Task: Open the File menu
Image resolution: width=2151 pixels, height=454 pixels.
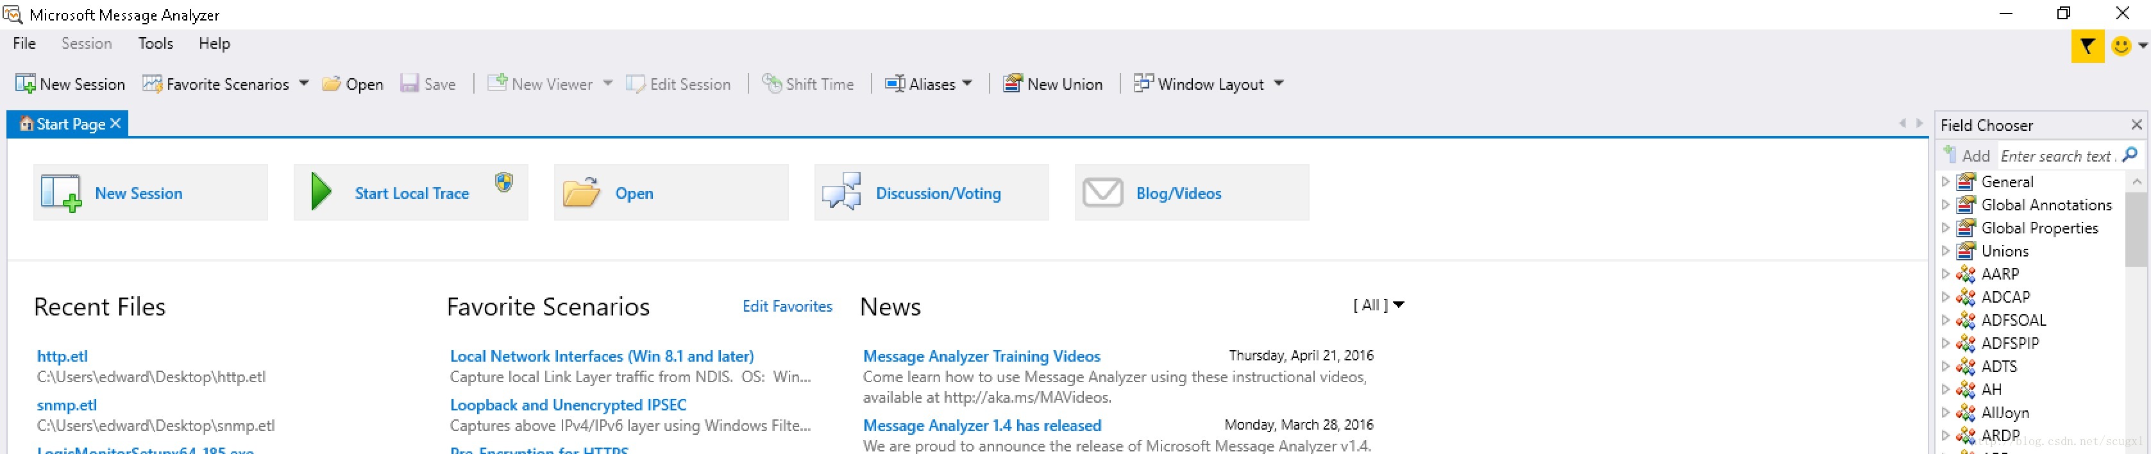Action: point(24,44)
